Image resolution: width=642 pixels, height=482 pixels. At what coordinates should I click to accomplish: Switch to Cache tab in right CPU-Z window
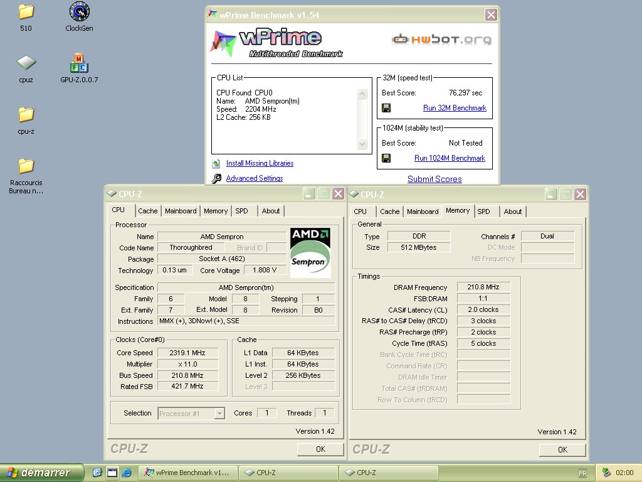pyautogui.click(x=390, y=212)
